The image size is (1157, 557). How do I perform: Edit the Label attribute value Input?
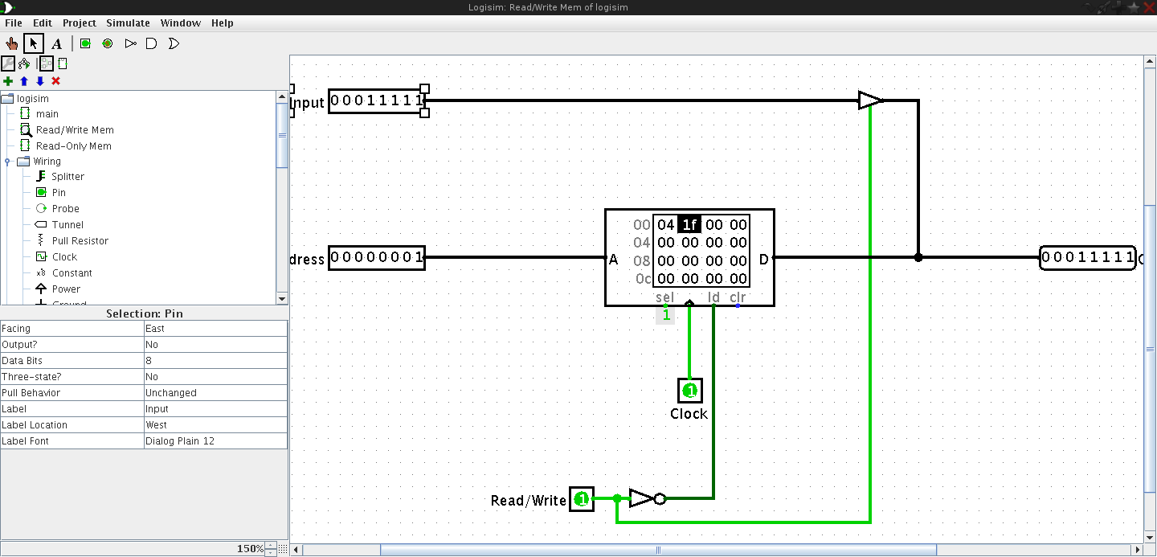[x=215, y=409]
